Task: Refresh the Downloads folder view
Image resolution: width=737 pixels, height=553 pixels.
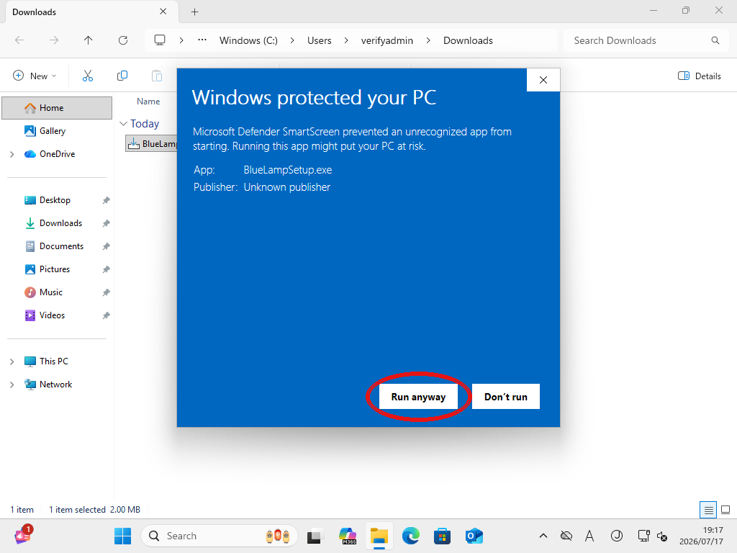Action: [123, 40]
